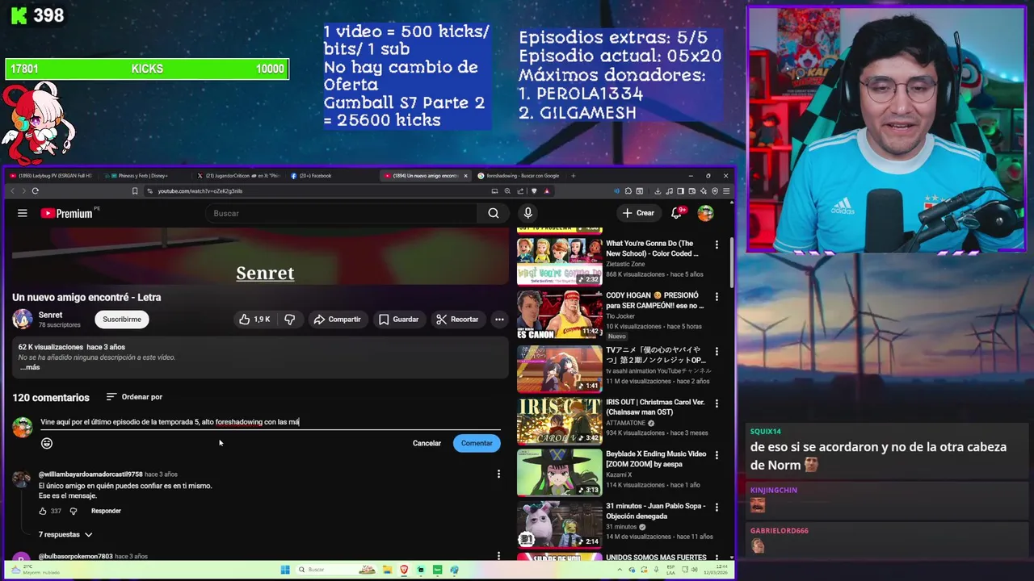
Task: Click the comment text being typed
Action: [170, 422]
